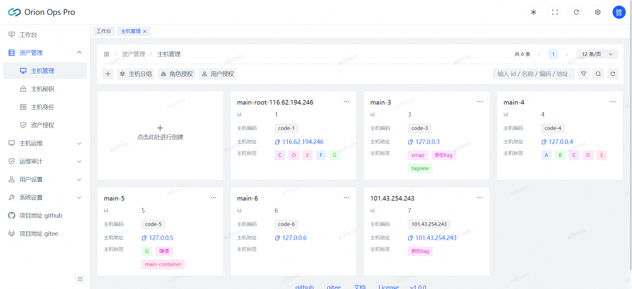
Task: Click the page reload icon in header
Action: point(576,12)
